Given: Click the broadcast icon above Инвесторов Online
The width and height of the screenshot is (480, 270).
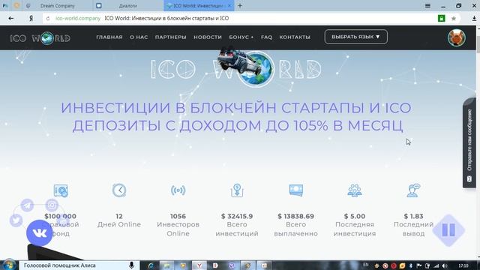Looking at the screenshot, I should click(178, 190).
